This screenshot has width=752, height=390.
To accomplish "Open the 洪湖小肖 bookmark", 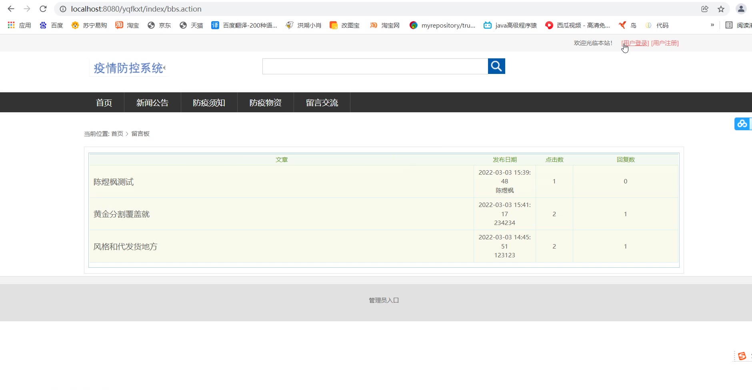I will pos(304,25).
